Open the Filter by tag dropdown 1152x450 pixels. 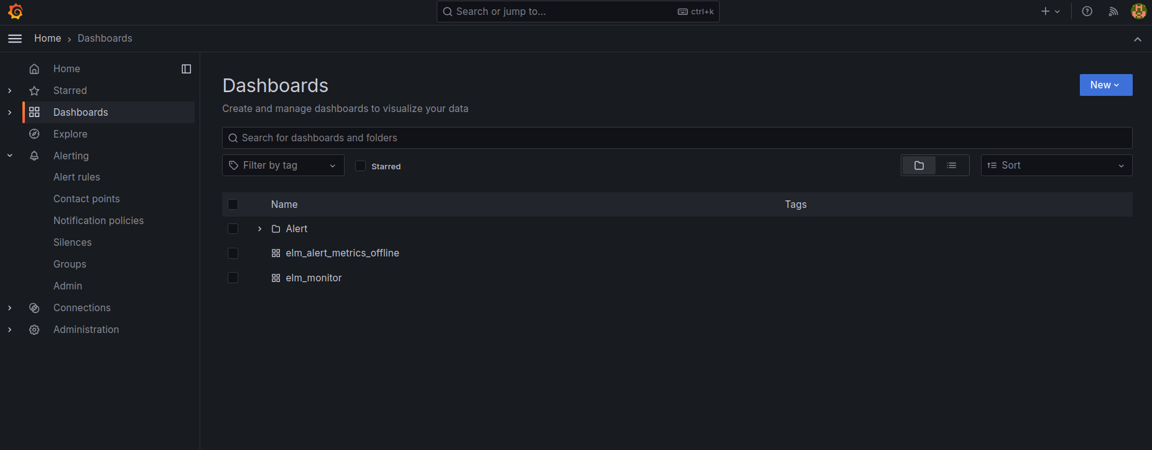click(283, 166)
